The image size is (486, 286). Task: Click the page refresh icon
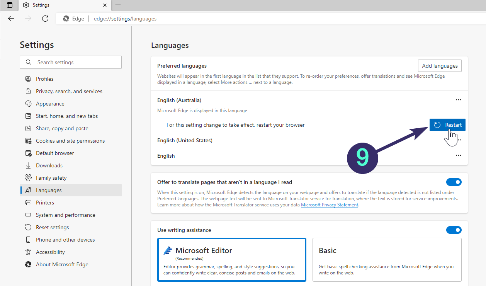[45, 19]
